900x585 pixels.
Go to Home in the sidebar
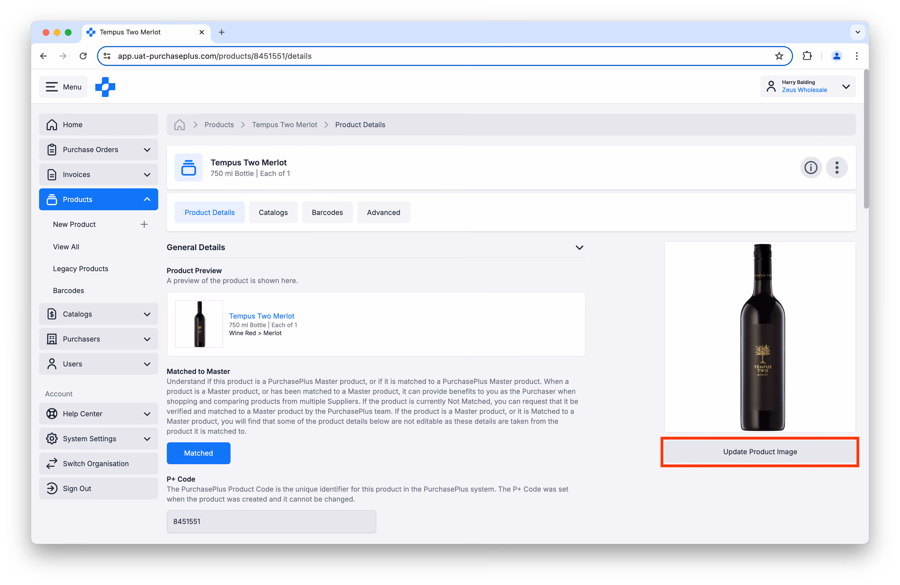tap(98, 124)
